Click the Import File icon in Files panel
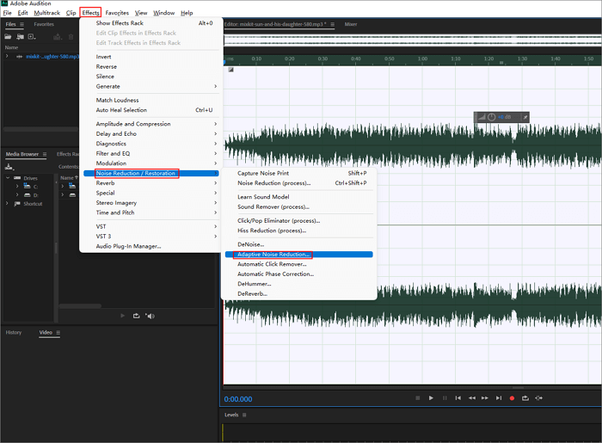Screen dimensions: 602x443 click(20, 37)
